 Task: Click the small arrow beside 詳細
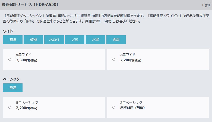click(203, 5)
